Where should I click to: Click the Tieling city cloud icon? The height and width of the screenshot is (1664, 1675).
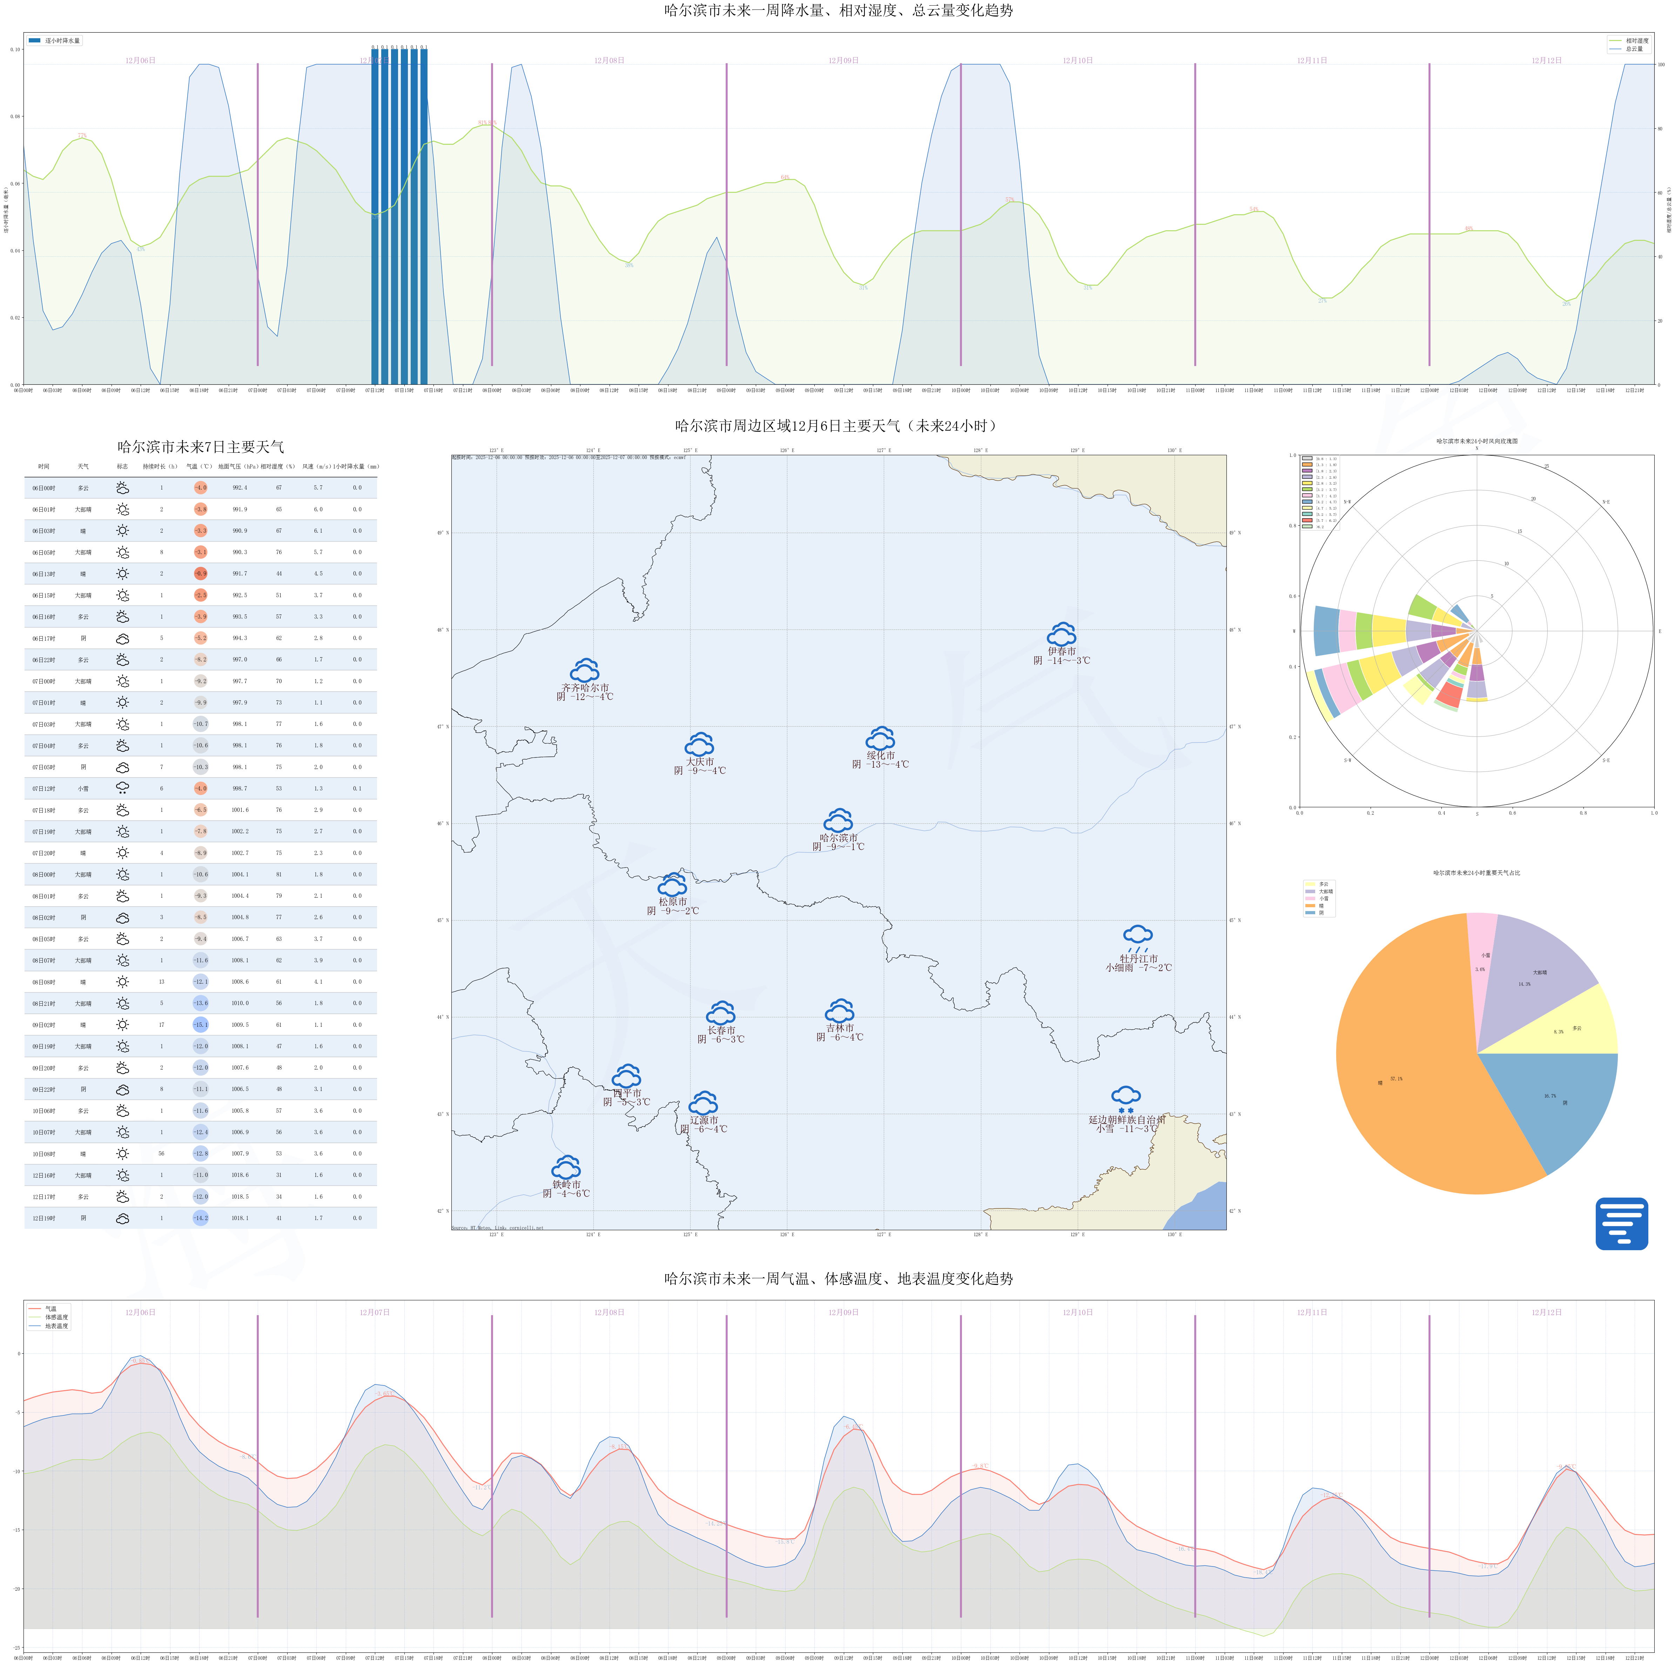(x=565, y=1167)
